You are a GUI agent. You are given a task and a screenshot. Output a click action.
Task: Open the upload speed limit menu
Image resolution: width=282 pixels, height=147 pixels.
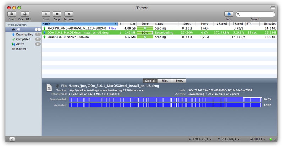(229, 139)
